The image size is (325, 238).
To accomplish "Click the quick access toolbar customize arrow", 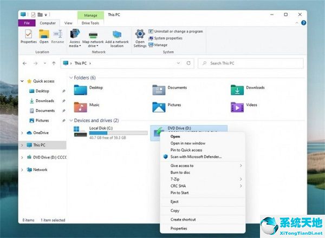I will pyautogui.click(x=46, y=15).
